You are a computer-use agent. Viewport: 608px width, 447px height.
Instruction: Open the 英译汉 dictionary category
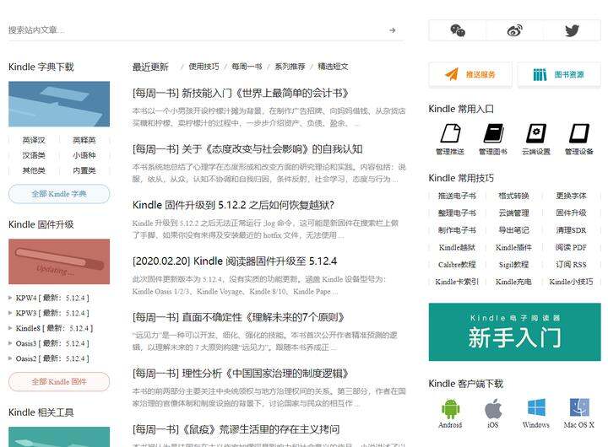tap(34, 140)
